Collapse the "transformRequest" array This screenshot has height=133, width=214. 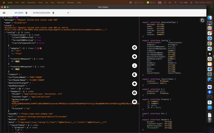click(x=9, y=59)
